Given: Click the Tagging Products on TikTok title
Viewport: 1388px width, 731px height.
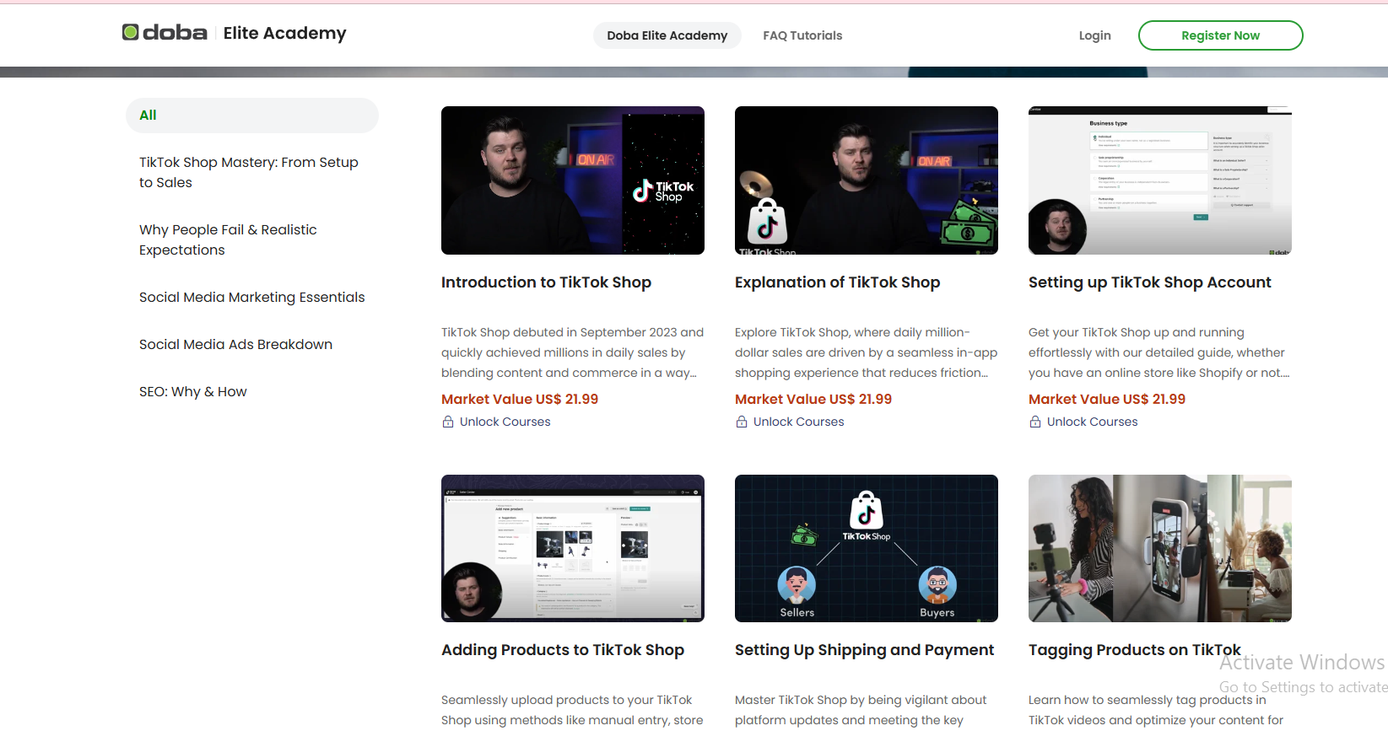Looking at the screenshot, I should [x=1134, y=650].
